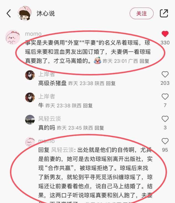Open the 沐心说 author name
The width and height of the screenshot is (175, 203).
46,14
